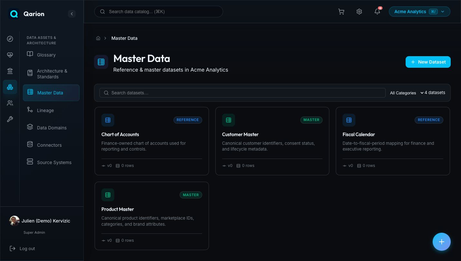Click the New Dataset button

[428, 62]
